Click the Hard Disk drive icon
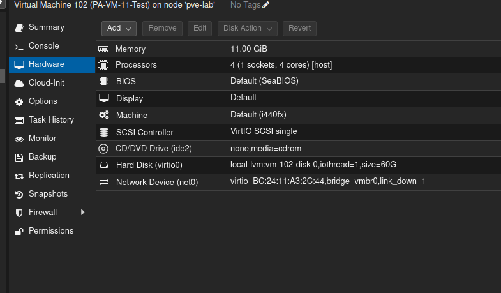 point(104,165)
